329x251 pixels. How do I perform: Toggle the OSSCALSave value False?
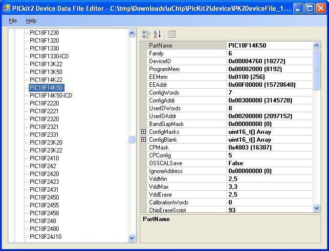pos(270,163)
